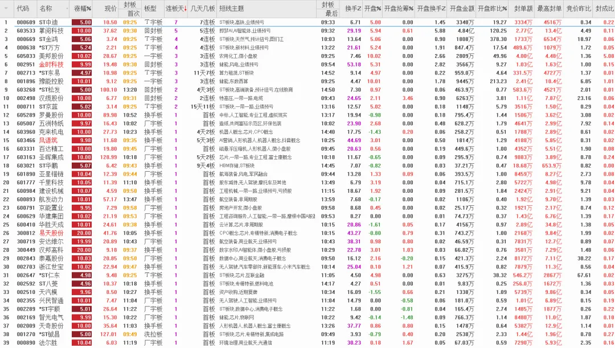Sort by the 代码 column header
Image resolution: width=615 pixels, height=348 pixels.
tap(23, 8)
